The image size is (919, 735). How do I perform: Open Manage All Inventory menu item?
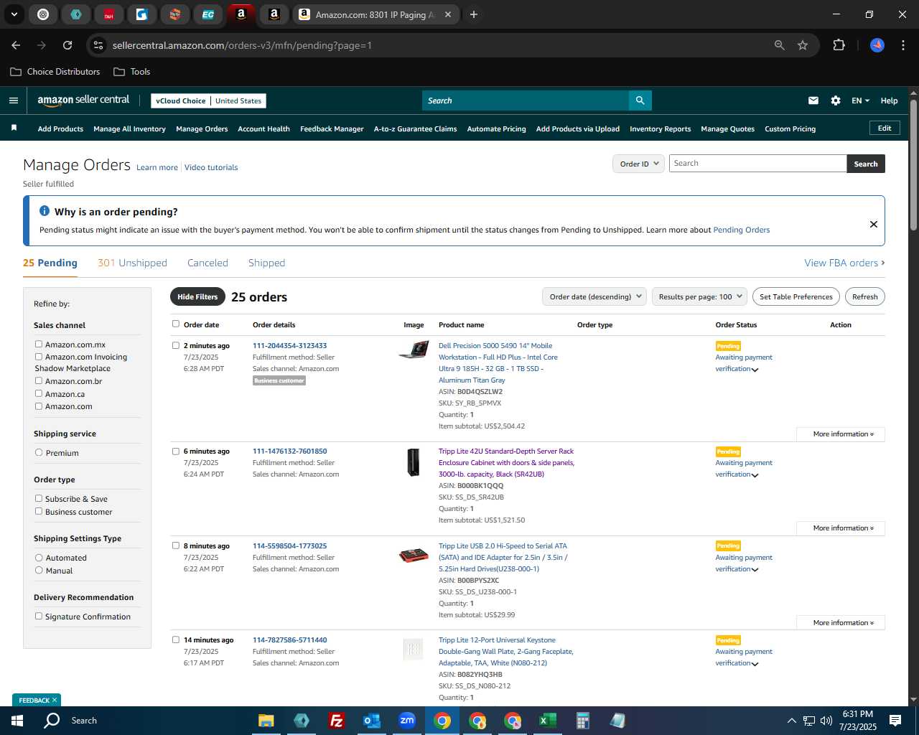[129, 129]
